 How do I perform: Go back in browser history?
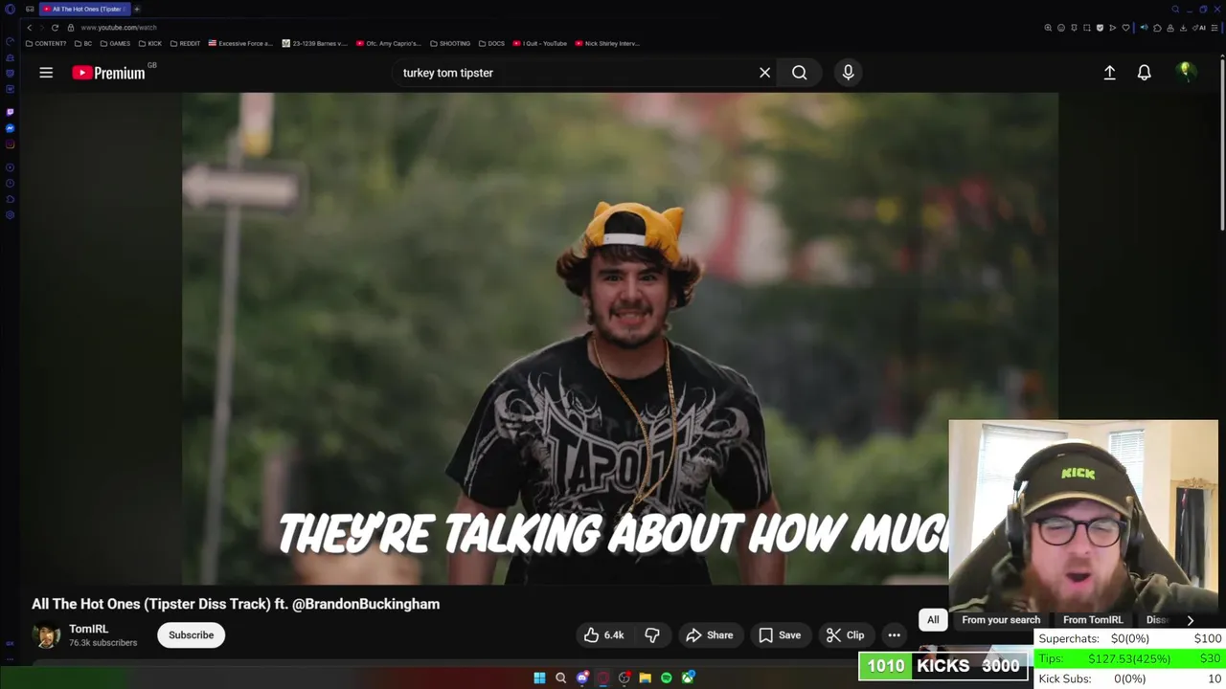pos(30,28)
